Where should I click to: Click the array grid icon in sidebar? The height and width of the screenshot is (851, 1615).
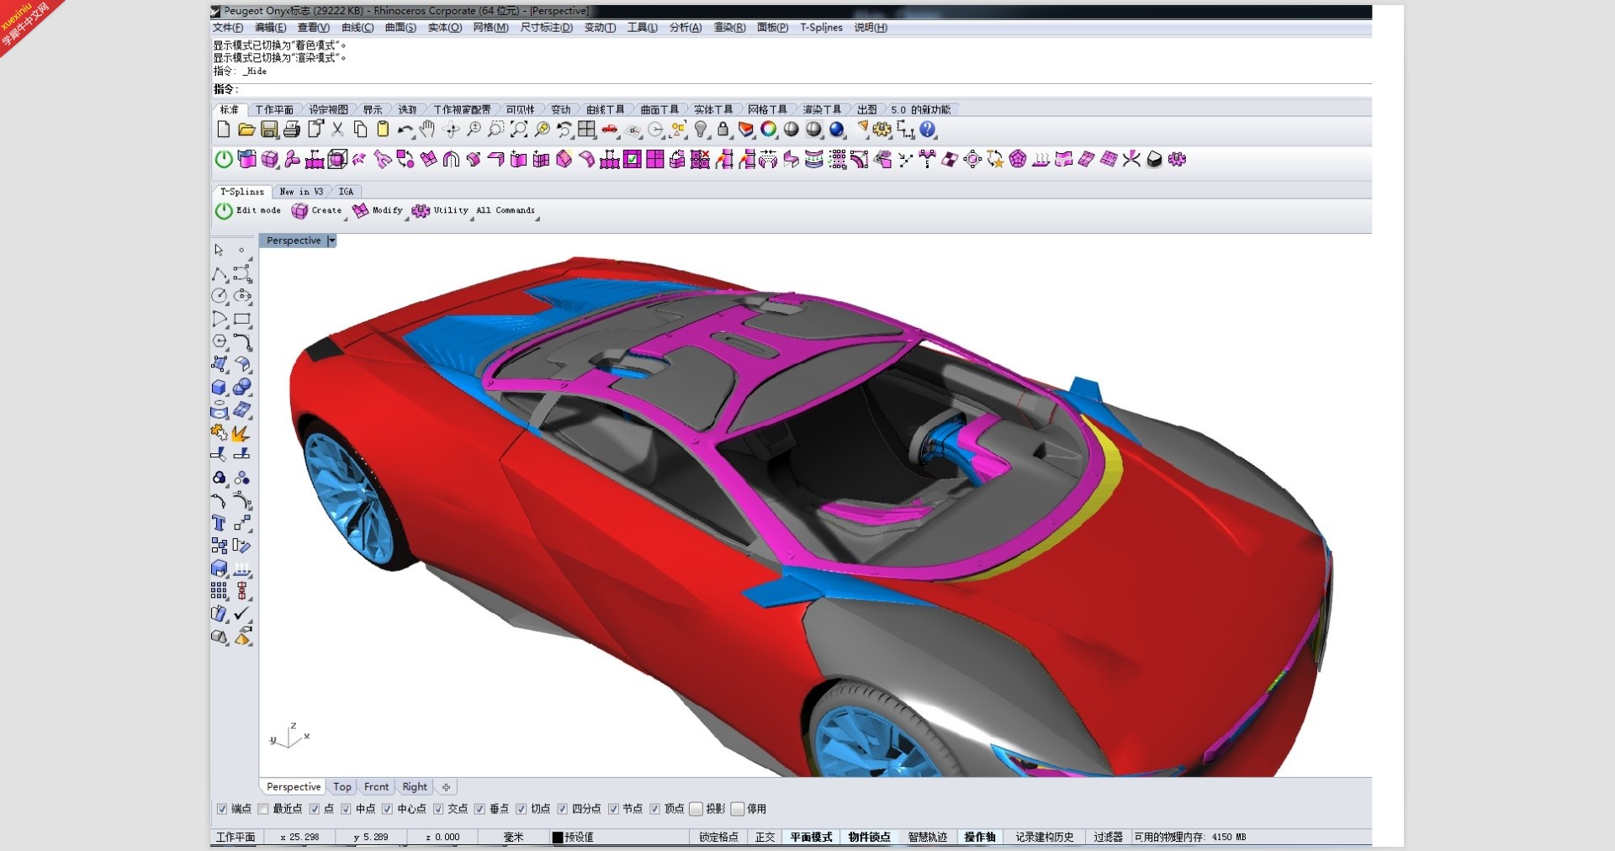click(x=219, y=591)
